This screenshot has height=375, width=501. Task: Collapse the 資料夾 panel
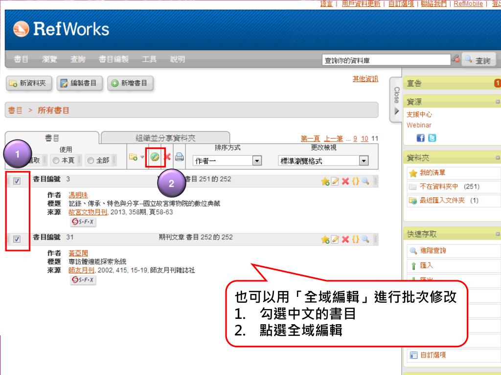pyautogui.click(x=498, y=158)
